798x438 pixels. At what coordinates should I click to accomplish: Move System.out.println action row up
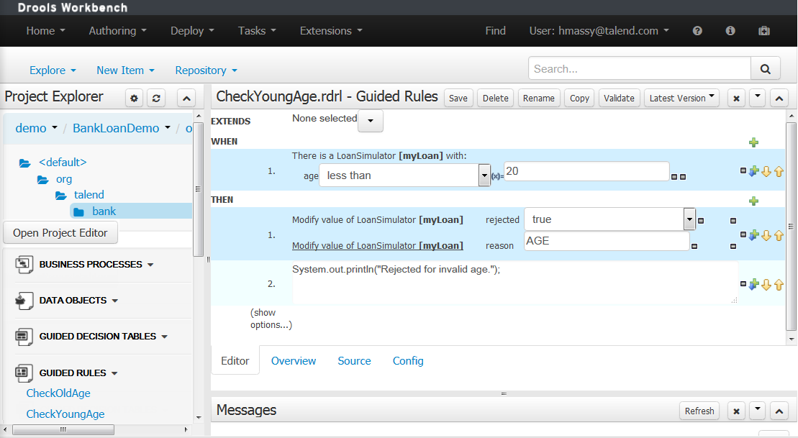[x=779, y=285]
